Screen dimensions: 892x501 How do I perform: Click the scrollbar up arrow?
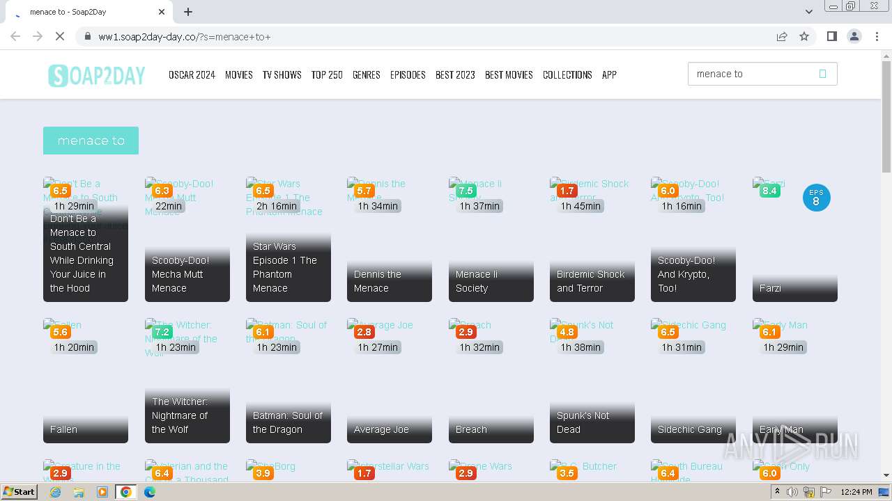886,55
